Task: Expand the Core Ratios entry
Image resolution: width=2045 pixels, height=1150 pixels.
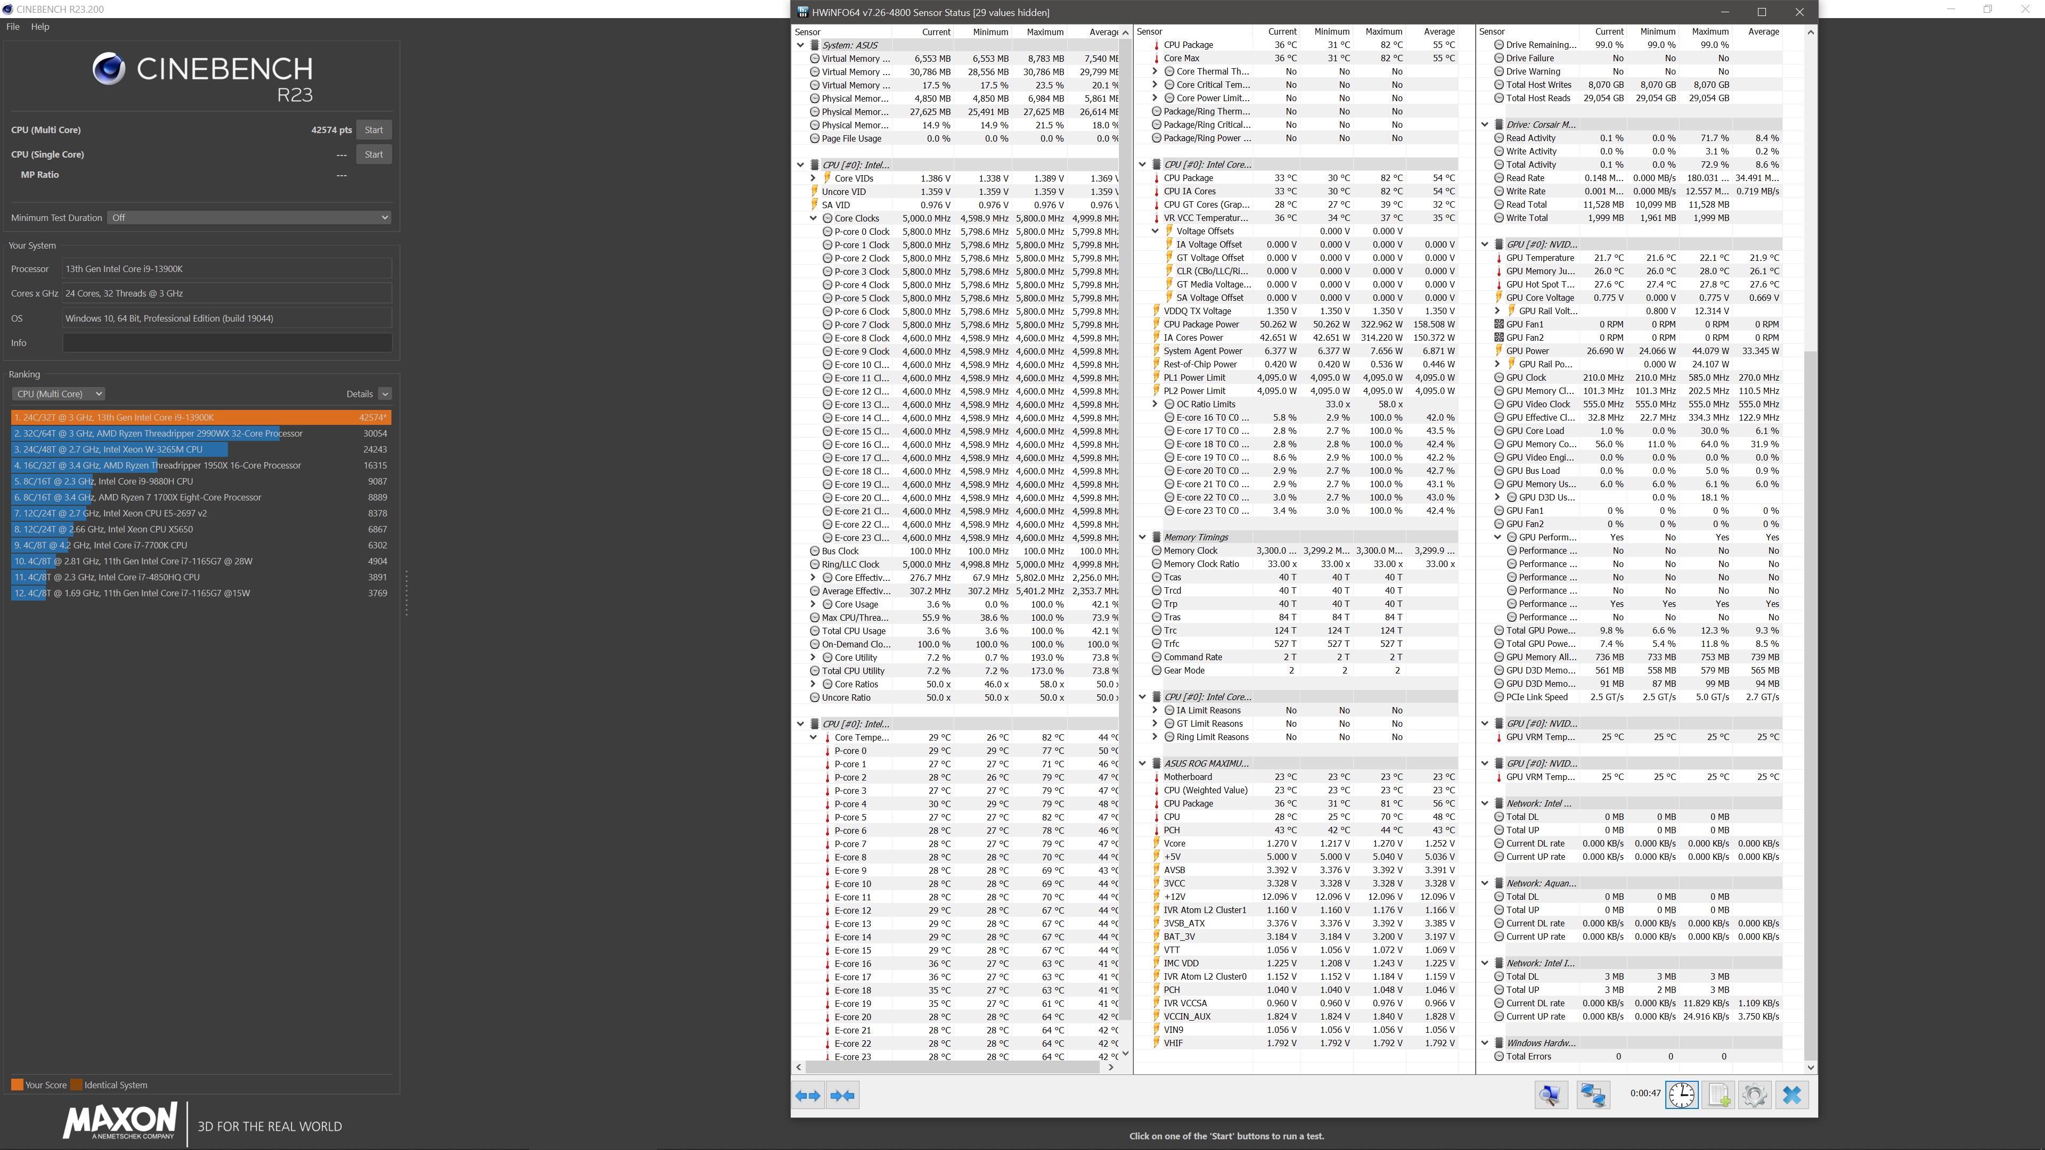Action: point(813,684)
